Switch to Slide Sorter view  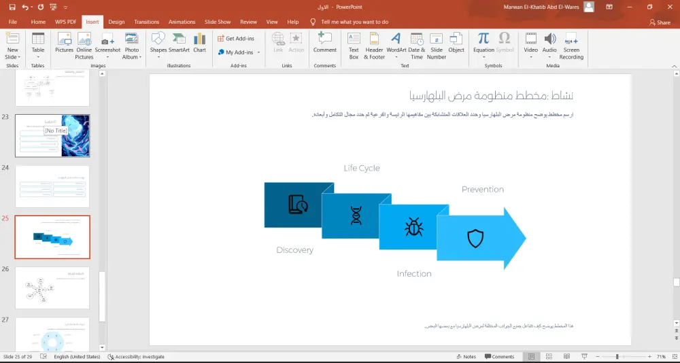click(x=549, y=356)
